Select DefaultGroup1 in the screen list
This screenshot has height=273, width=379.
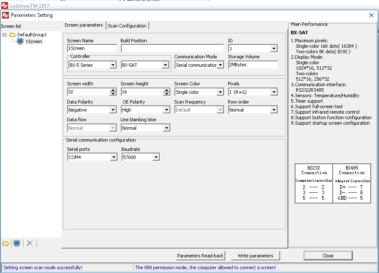[32, 35]
